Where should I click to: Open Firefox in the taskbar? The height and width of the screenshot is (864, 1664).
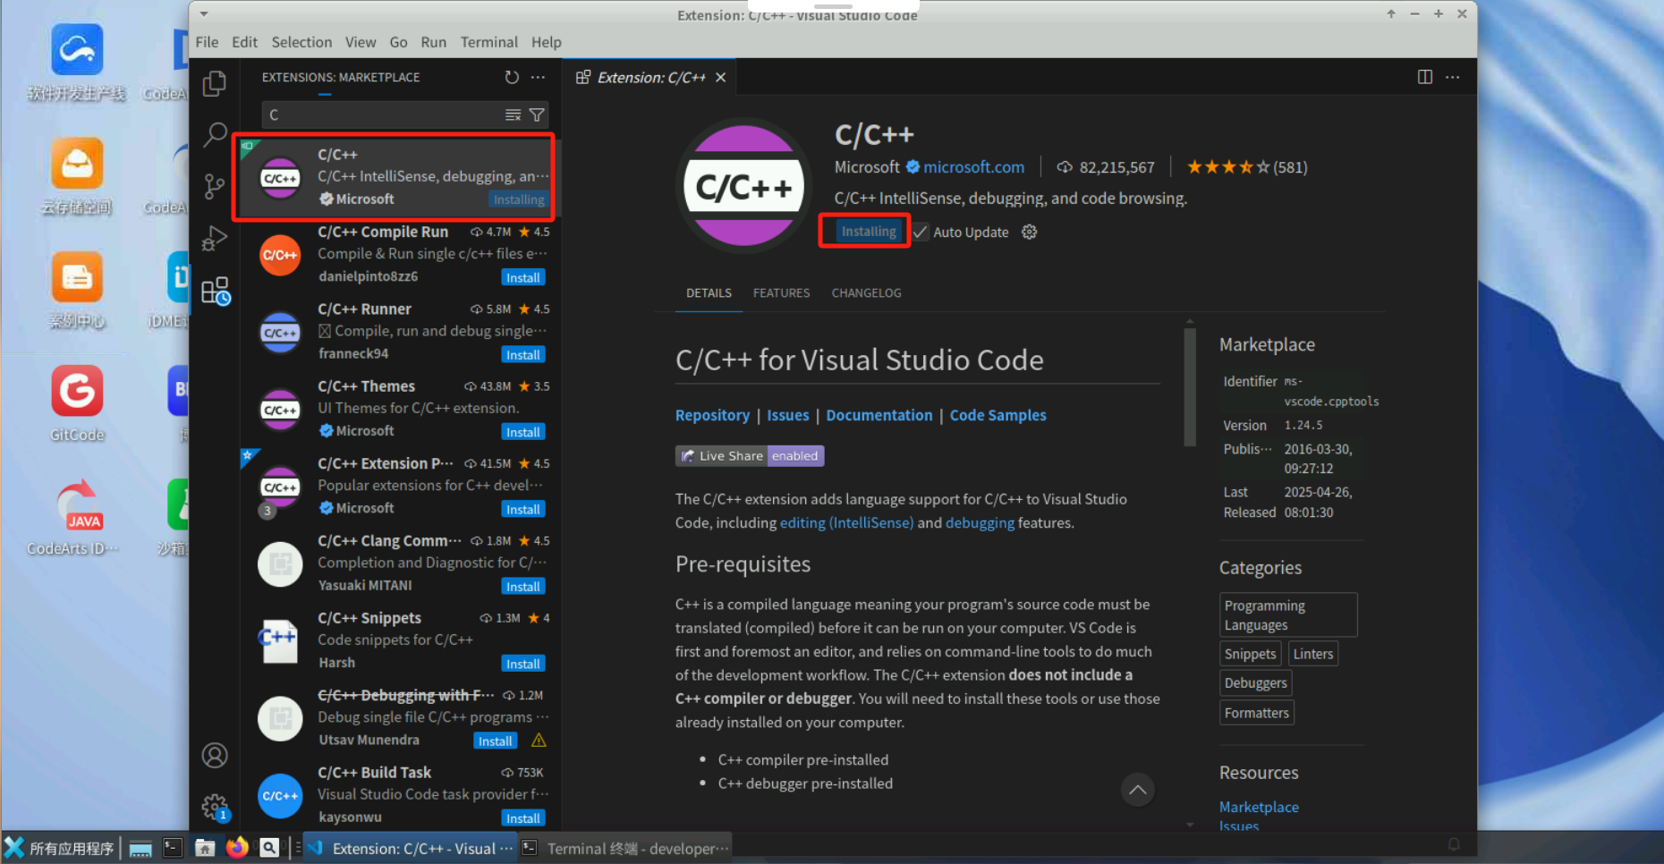(237, 848)
